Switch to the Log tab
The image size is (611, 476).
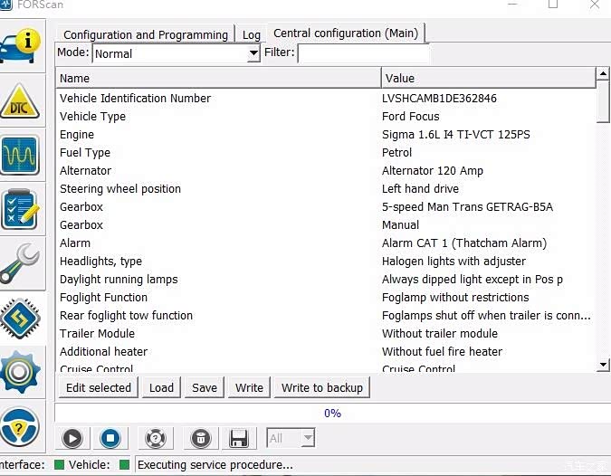pos(252,34)
